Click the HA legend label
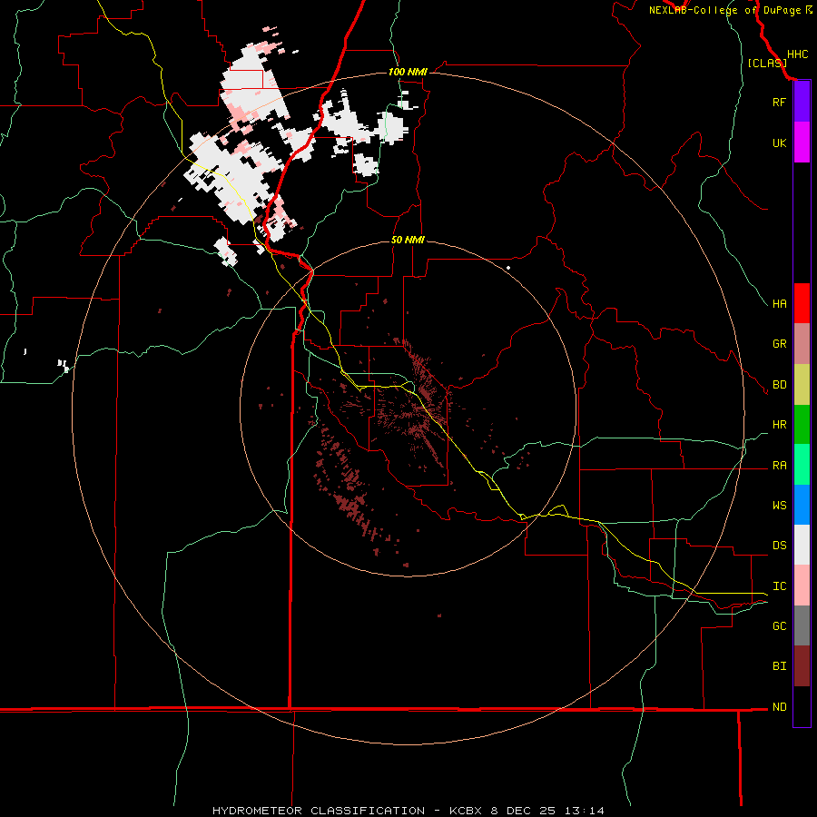This screenshot has width=817, height=817. coord(779,304)
